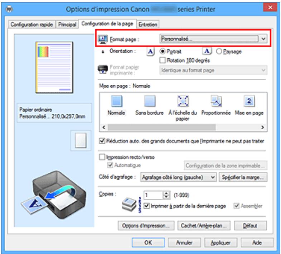The width and height of the screenshot is (281, 254).
Task: Click the layout list horizontal scrollbar thumb
Action: (x=162, y=127)
